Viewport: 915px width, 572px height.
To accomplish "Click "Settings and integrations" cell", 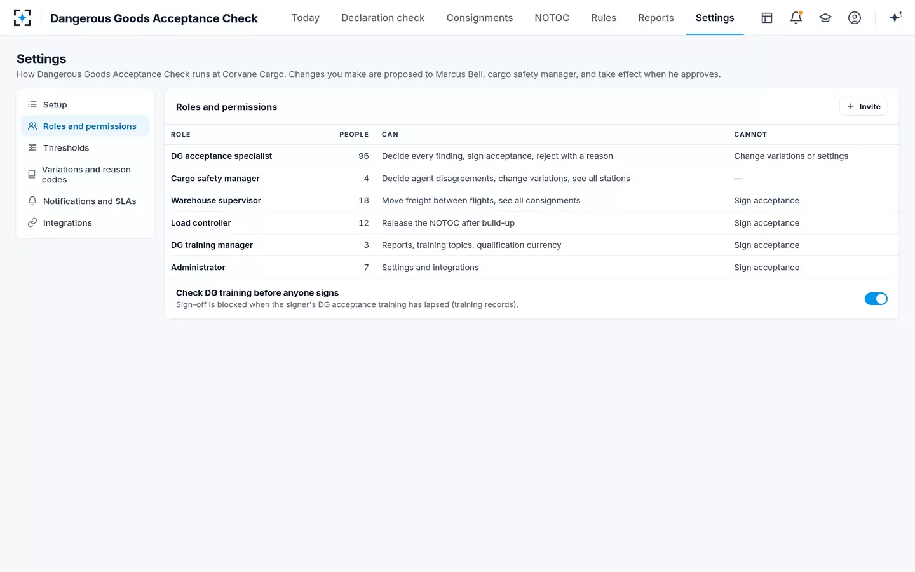I will (430, 268).
